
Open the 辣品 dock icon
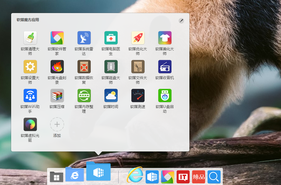[x=199, y=177]
